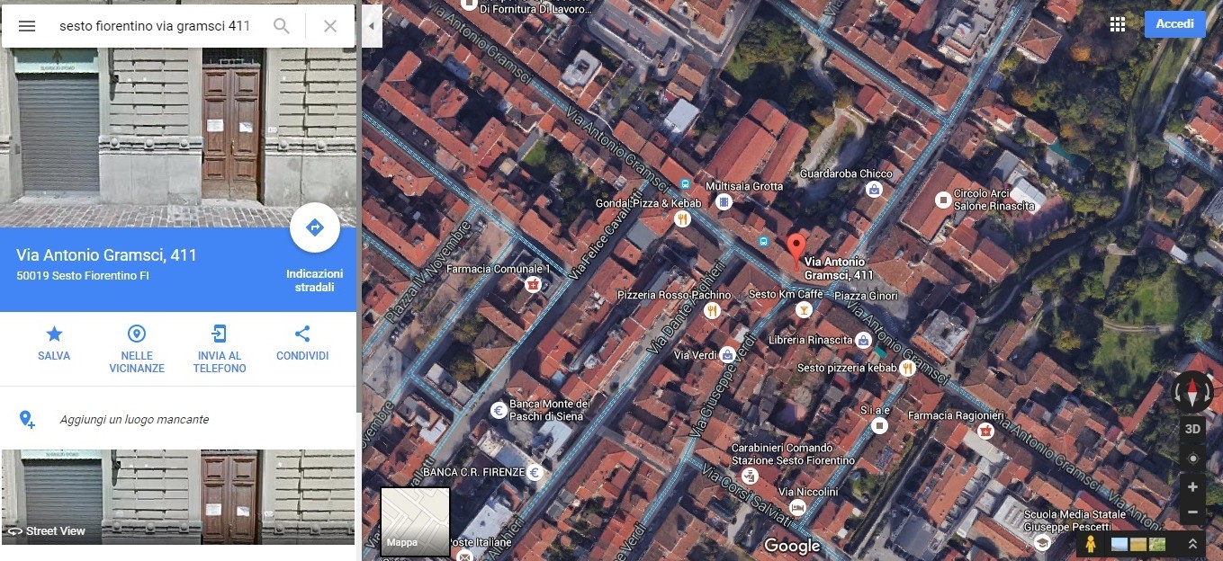The width and height of the screenshot is (1223, 561).
Task: Toggle the 3D view button
Action: point(1192,430)
